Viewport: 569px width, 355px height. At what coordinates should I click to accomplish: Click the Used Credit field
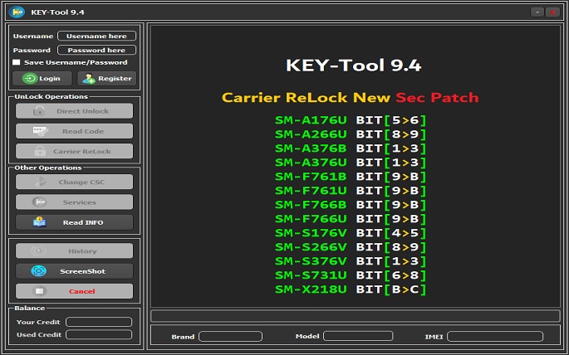[x=99, y=335]
